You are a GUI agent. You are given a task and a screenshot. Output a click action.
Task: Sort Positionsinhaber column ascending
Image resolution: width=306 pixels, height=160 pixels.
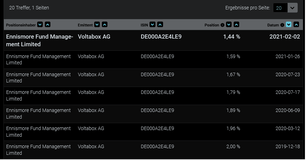(48, 25)
